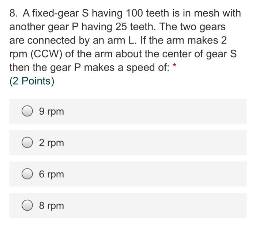Select the 2 rpm radio button
Image resolution: width=256 pixels, height=234 pixels.
[x=27, y=142]
